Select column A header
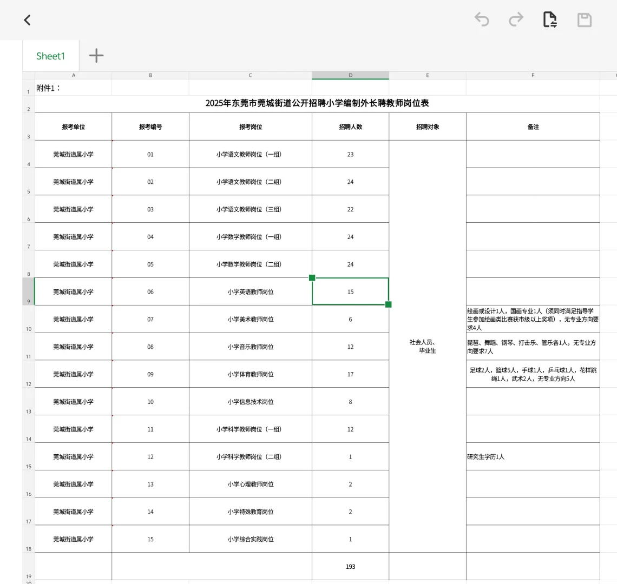The image size is (617, 584). coord(73,75)
